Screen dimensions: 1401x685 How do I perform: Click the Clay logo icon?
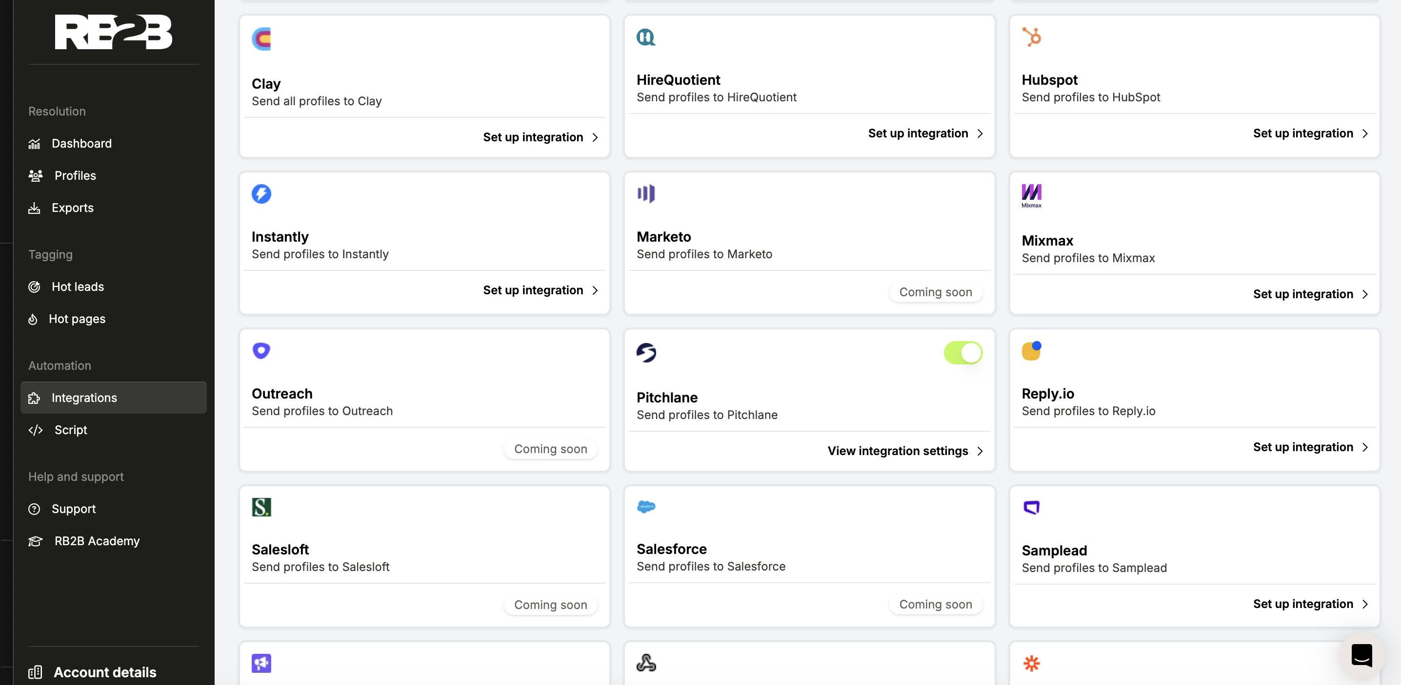click(x=261, y=39)
